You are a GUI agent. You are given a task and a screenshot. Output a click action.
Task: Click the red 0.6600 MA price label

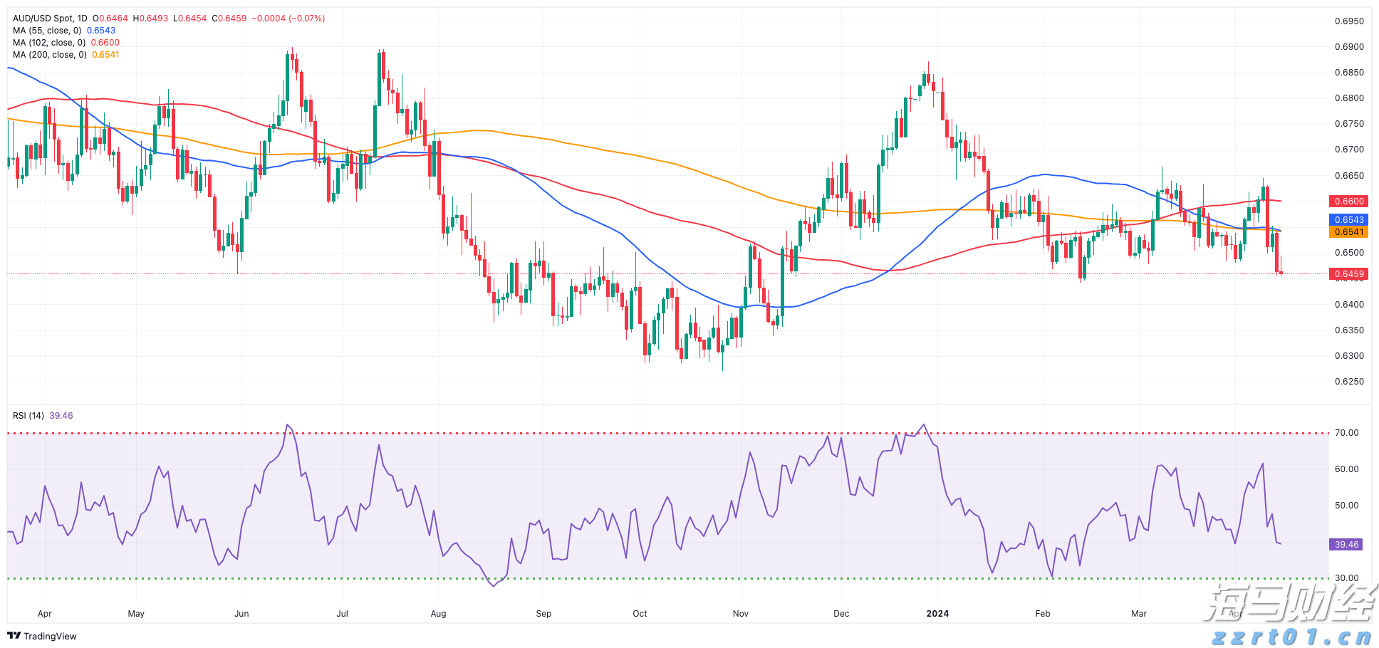tap(1348, 202)
